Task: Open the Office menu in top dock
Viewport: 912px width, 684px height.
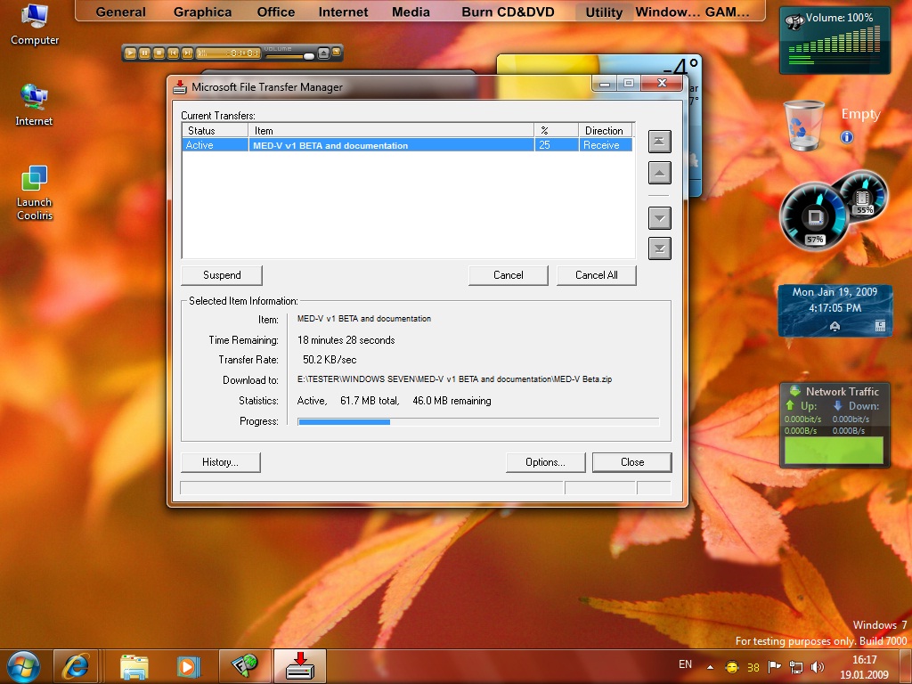Action: pyautogui.click(x=276, y=12)
